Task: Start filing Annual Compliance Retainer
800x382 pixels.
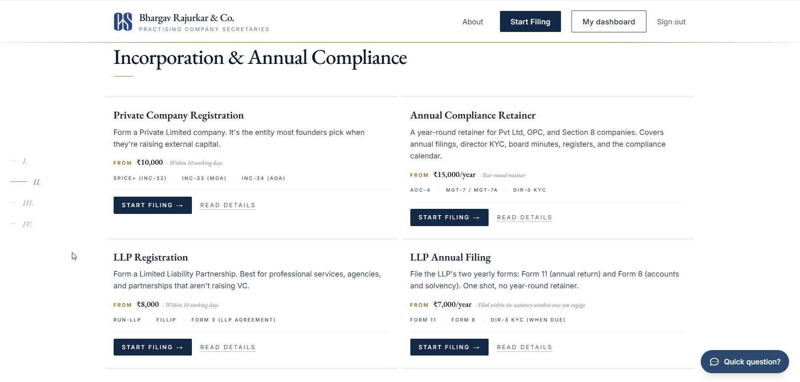Action: pyautogui.click(x=449, y=217)
